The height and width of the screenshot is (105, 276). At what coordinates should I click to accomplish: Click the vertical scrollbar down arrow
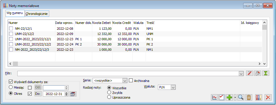pos(264,64)
